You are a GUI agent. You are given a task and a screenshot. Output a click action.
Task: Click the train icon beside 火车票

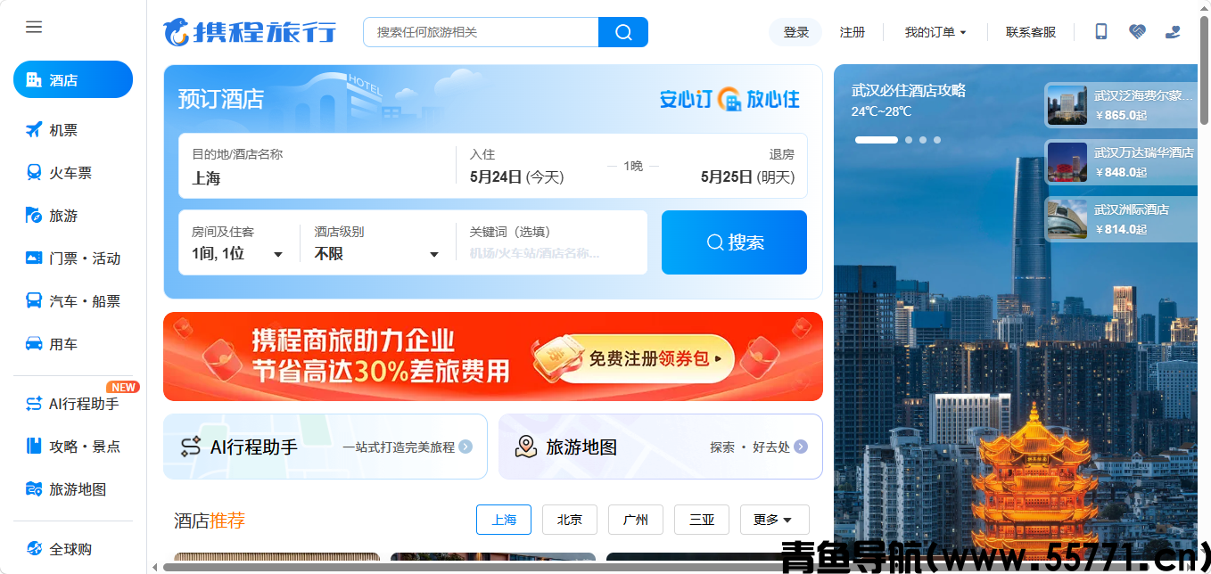coord(34,173)
